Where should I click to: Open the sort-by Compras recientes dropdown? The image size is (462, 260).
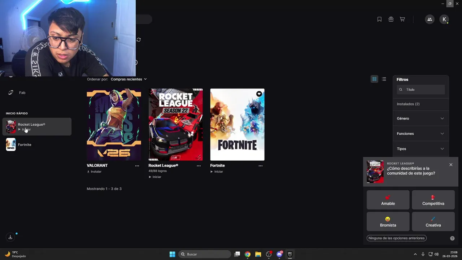(129, 79)
